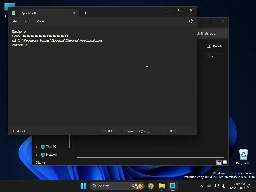
Task: Open the Windows Start menu
Action: pyautogui.click(x=83, y=186)
